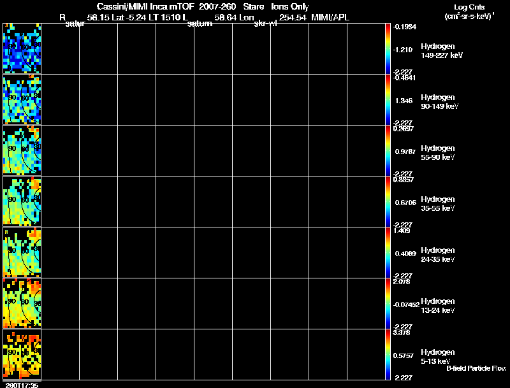Image resolution: width=510 pixels, height=388 pixels.
Task: Click the '2.078' colorbar maximum value
Action: [x=402, y=282]
